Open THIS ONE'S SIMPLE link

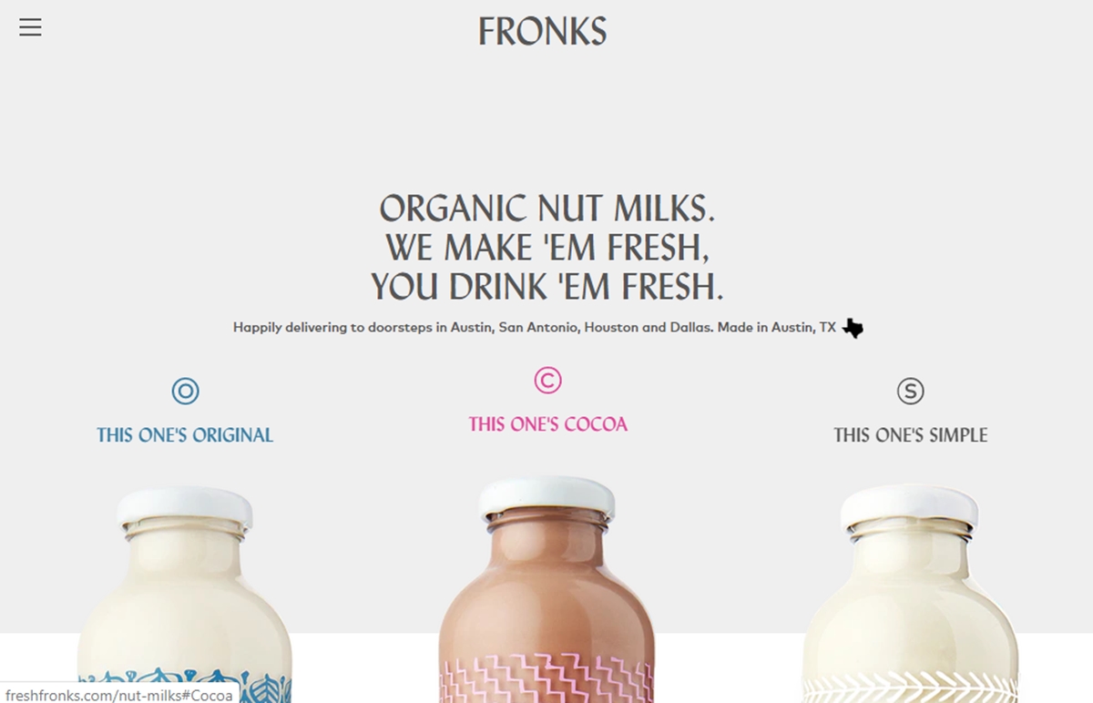tap(910, 435)
